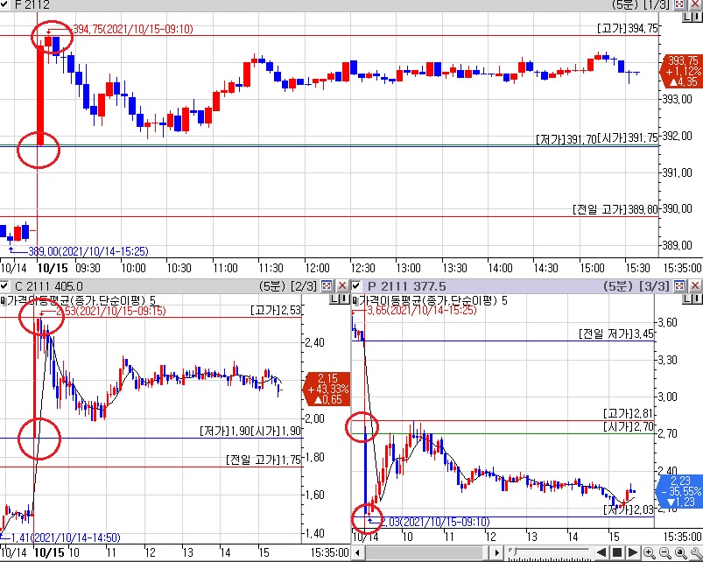Click the [전일 고가]389.80 label

[x=615, y=209]
